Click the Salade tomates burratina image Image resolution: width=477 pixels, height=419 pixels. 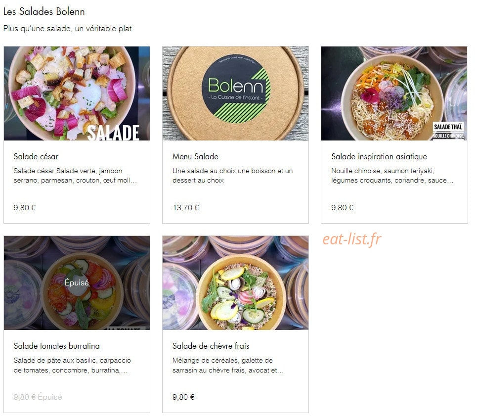pos(77,282)
